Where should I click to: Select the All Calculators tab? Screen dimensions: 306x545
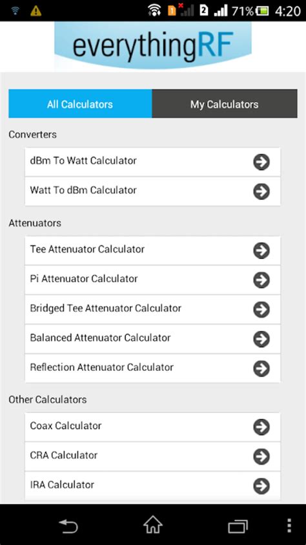click(x=80, y=104)
